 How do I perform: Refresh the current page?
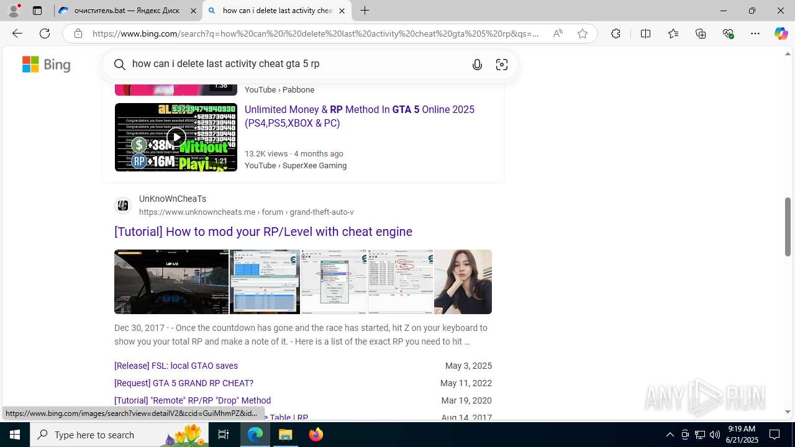pos(45,34)
